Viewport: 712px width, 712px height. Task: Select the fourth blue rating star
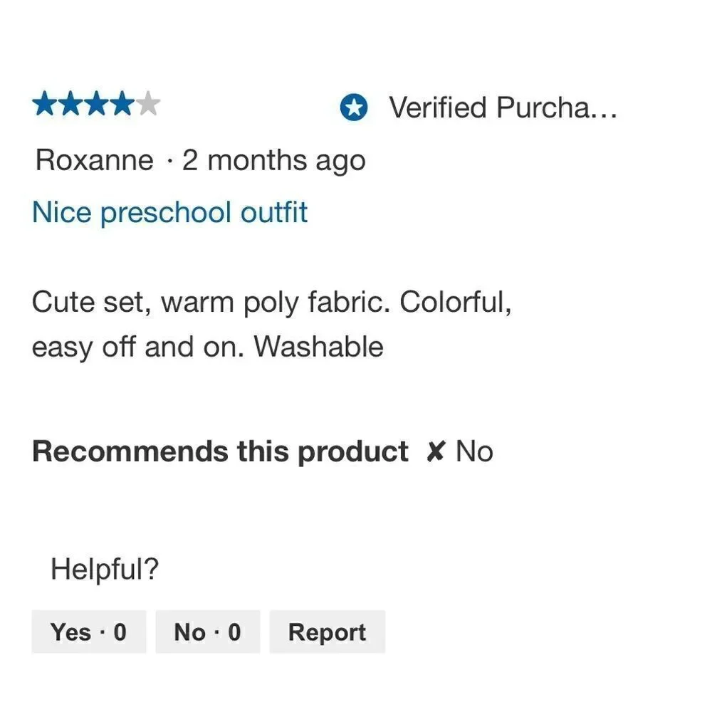pos(122,104)
